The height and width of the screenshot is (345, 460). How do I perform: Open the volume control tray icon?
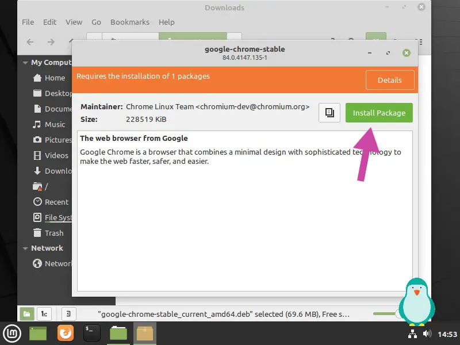click(x=427, y=334)
